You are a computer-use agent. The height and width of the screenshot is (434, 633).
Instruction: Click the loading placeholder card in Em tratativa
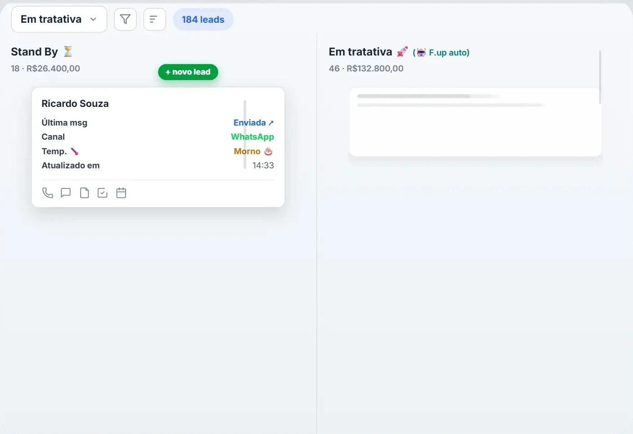click(x=476, y=122)
